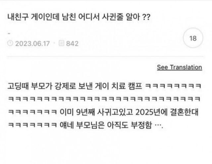
Task: Click the body line starting with 고딩때 부모가
Action: [104, 86]
